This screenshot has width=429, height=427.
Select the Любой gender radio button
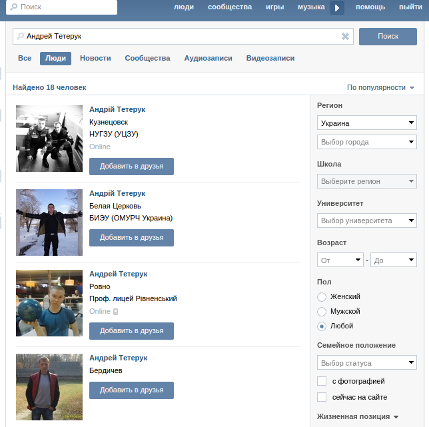pyautogui.click(x=322, y=326)
